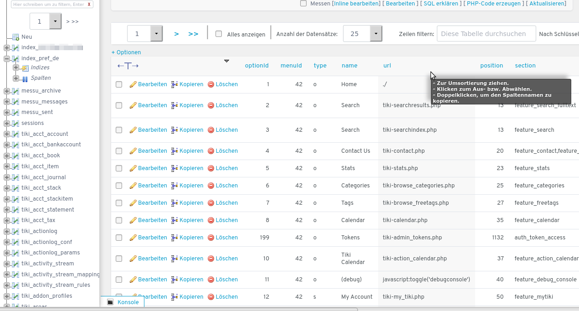This screenshot has height=311, width=579.
Task: Click the red delete icon in Tokens row
Action: point(211,238)
